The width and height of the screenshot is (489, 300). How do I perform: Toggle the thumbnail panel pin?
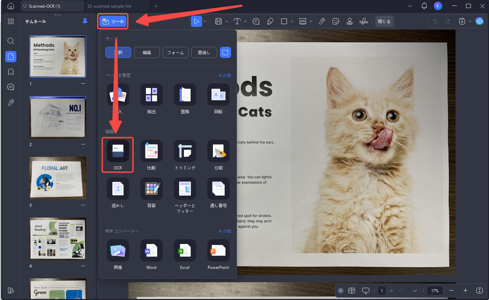(85, 21)
